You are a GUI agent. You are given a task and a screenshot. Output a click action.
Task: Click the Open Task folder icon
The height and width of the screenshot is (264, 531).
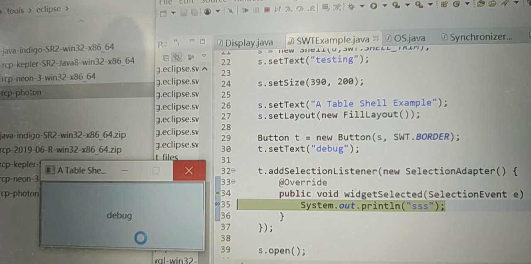492,3
